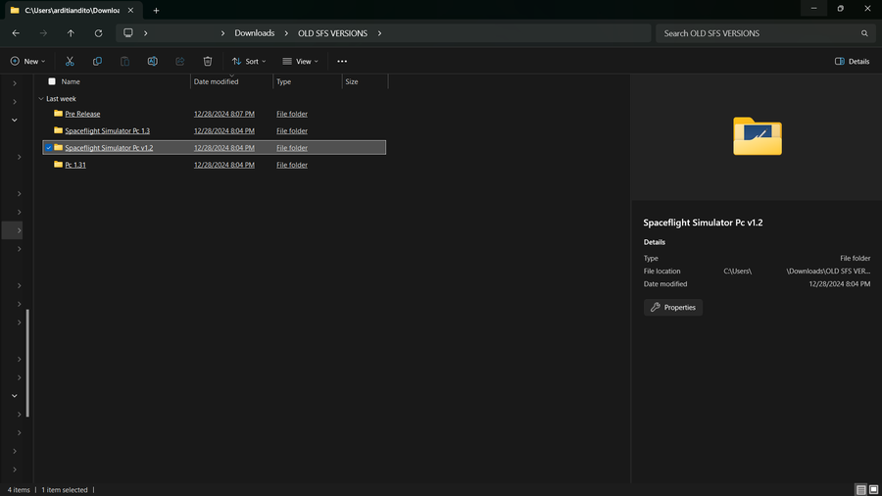
Task: Refresh the current folder view
Action: point(98,33)
